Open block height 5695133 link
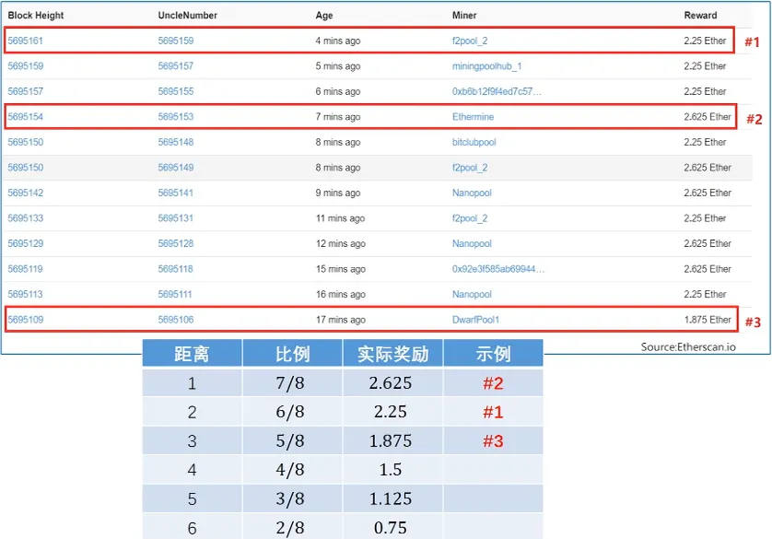The image size is (772, 539). tap(26, 218)
